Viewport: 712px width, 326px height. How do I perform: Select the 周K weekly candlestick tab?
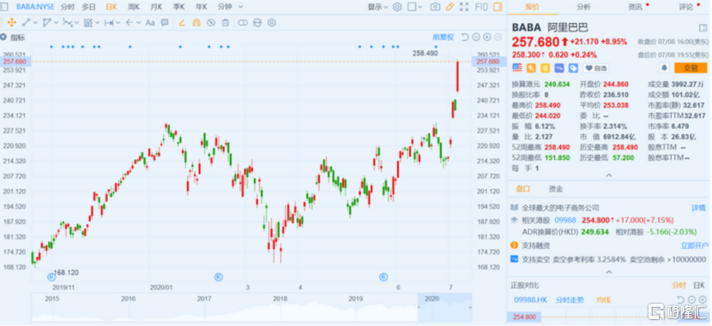click(134, 7)
